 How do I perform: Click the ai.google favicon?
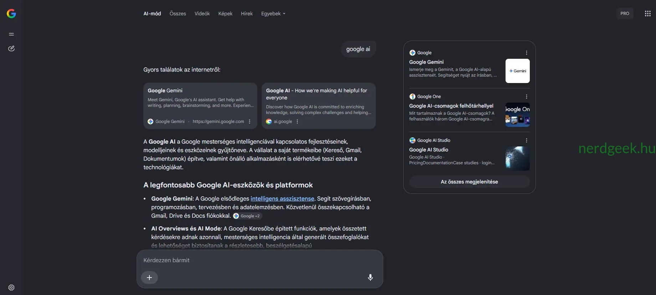[x=269, y=121]
